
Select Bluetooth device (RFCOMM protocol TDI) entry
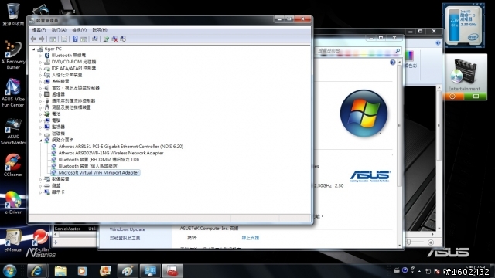point(98,160)
